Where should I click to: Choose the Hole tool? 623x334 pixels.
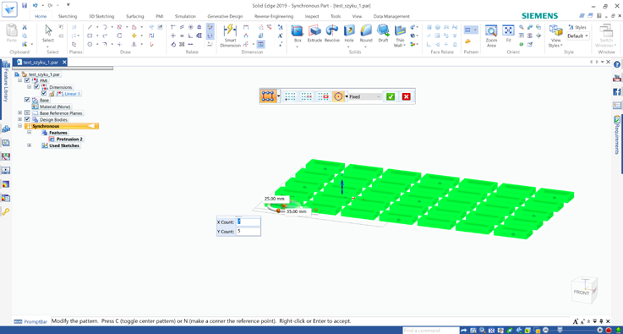349,34
